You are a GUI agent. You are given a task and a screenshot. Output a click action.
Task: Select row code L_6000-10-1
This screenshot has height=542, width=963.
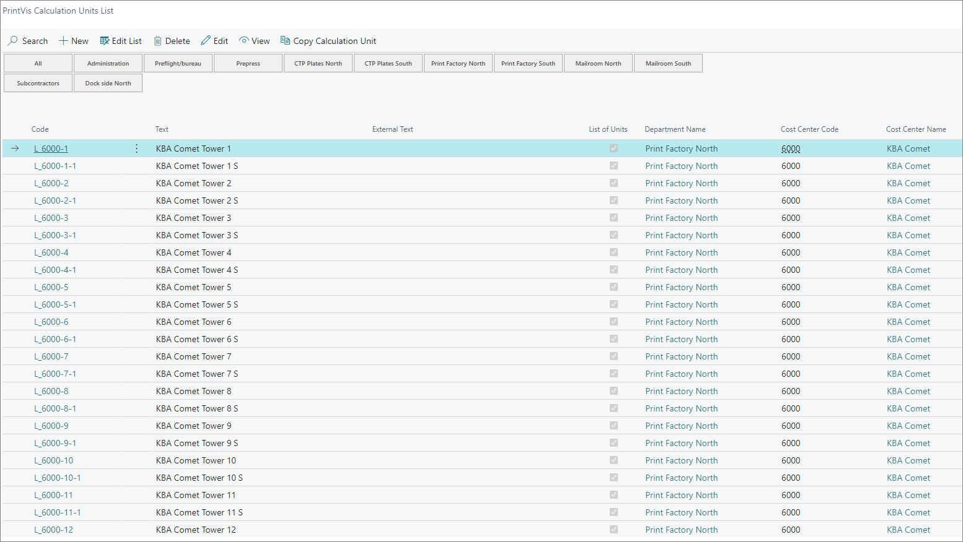[58, 478]
